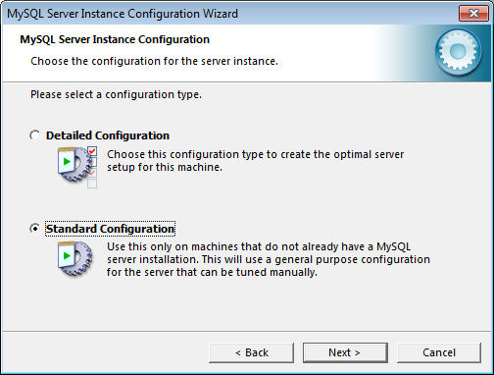Click the Detailed Configuration description text
494x375 pixels.
click(x=256, y=161)
